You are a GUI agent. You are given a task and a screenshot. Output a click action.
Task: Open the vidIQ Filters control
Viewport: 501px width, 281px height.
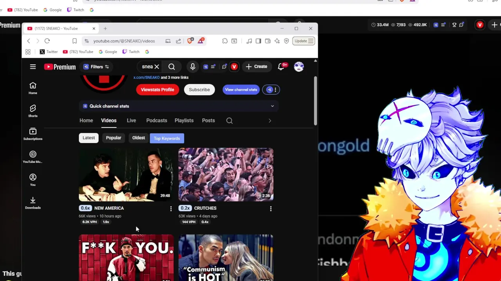[96, 67]
